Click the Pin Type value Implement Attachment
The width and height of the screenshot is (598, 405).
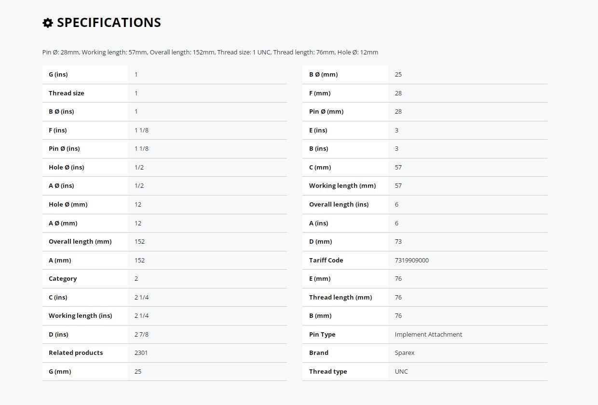[x=428, y=334]
